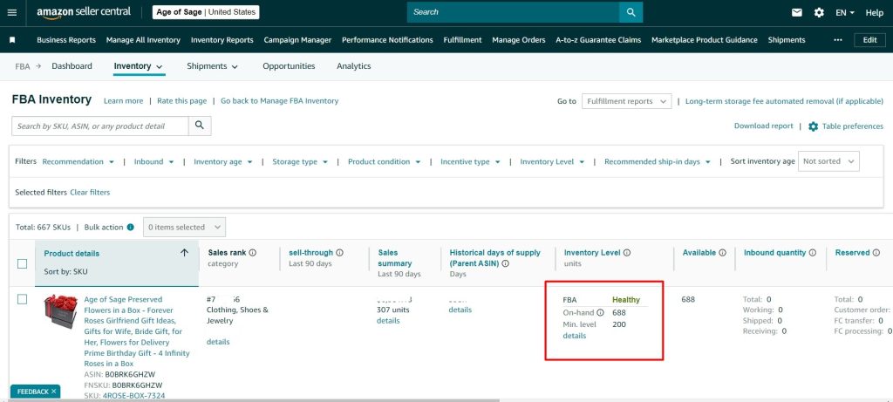This screenshot has width=893, height=402.
Task: Open the three-dots more menu in favorites bar
Action: click(837, 40)
